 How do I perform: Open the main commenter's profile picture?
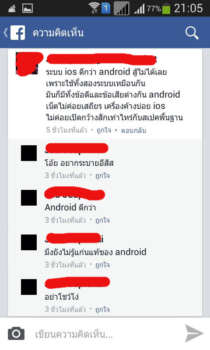(x=27, y=63)
